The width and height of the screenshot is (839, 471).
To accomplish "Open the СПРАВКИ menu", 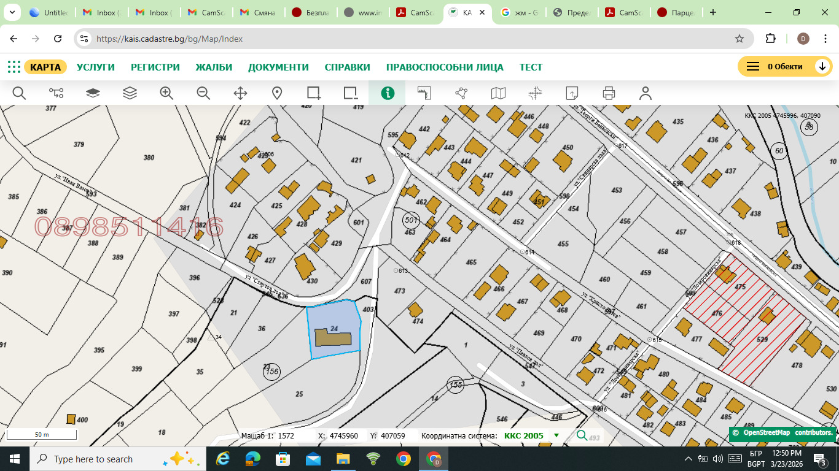I will pyautogui.click(x=347, y=67).
